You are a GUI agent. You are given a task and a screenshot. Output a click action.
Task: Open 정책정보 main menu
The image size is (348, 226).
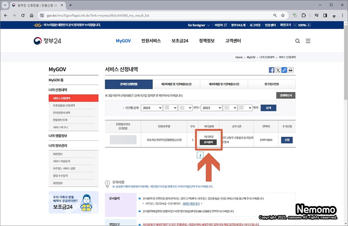207,41
